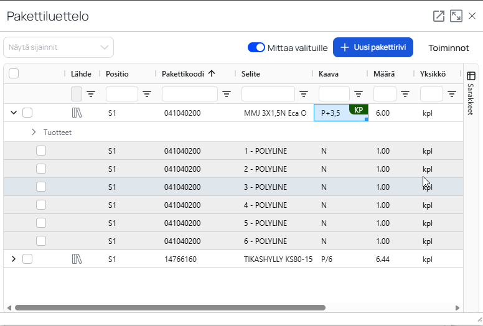483x326 pixels.
Task: Click the Pakettikoodi ascending sort arrow
Action: click(212, 73)
